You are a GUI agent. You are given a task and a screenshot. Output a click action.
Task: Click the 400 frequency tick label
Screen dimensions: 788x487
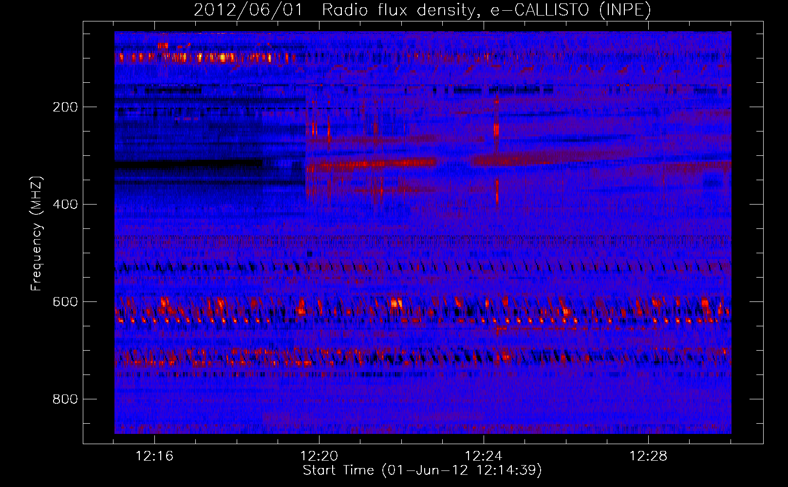[x=65, y=205]
